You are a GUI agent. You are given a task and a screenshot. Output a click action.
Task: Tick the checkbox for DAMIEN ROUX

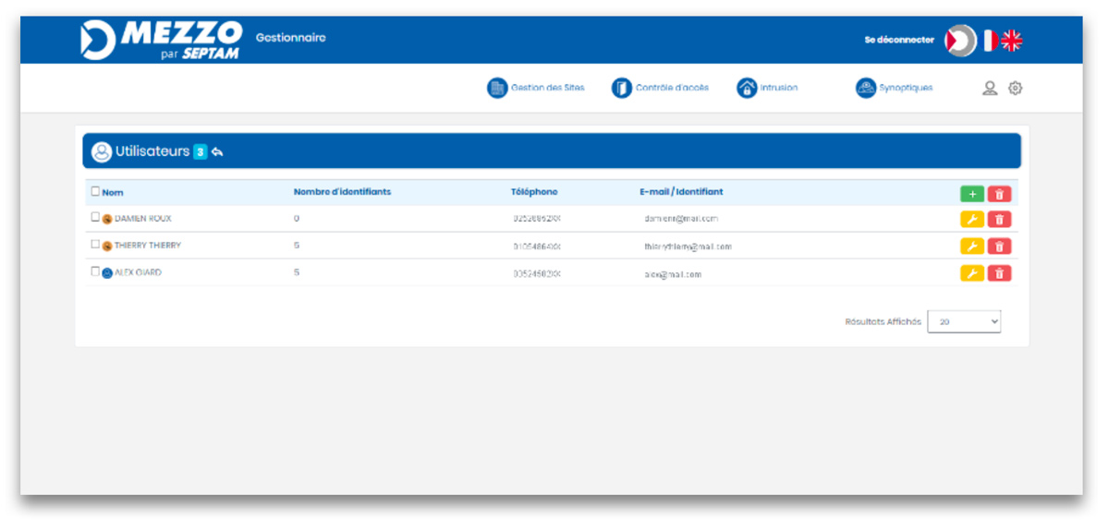[x=95, y=218]
